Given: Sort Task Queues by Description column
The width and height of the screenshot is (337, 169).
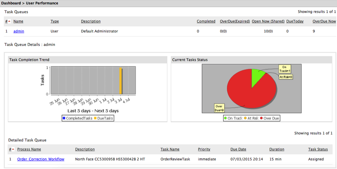Looking at the screenshot, I should coord(91,21).
